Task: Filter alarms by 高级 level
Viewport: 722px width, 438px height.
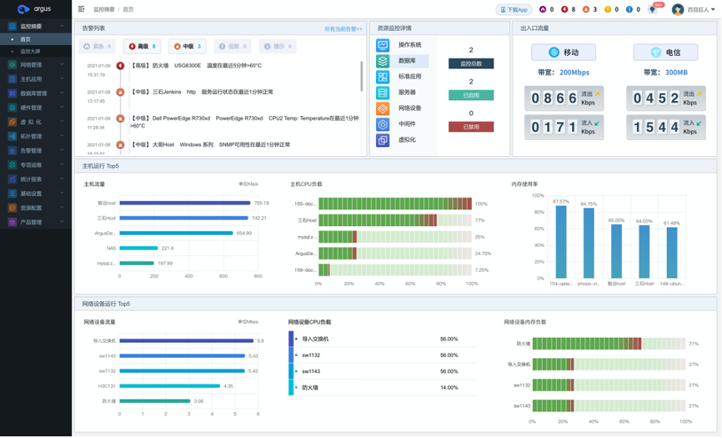Action: click(x=143, y=46)
